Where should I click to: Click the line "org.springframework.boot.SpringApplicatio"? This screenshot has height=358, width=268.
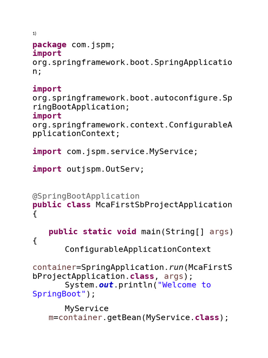pos(132,62)
